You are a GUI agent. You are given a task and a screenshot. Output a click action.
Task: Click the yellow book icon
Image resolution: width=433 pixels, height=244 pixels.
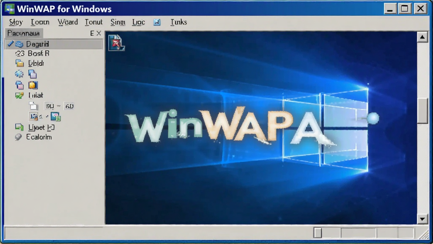pyautogui.click(x=33, y=85)
